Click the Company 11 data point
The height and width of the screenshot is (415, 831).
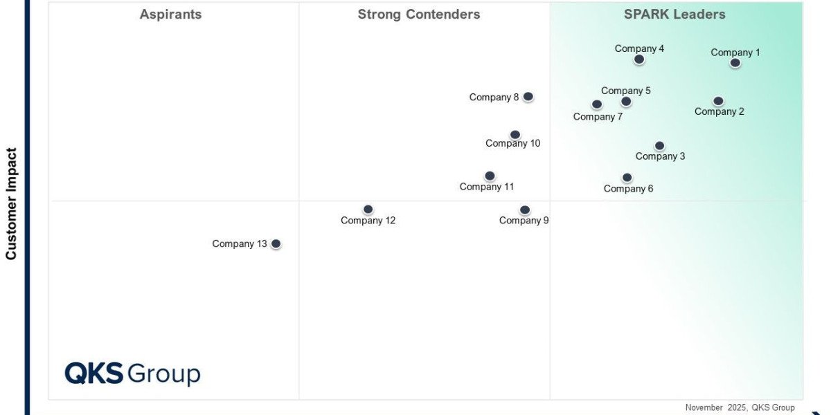point(490,176)
